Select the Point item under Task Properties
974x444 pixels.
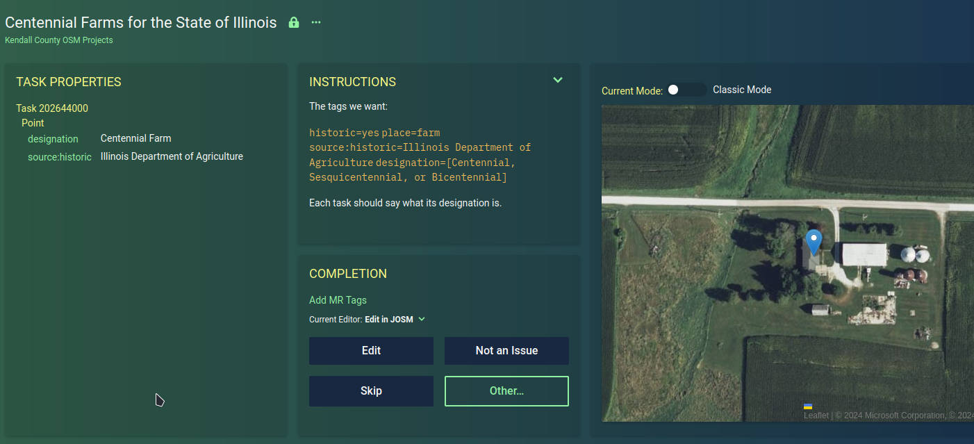tap(33, 123)
